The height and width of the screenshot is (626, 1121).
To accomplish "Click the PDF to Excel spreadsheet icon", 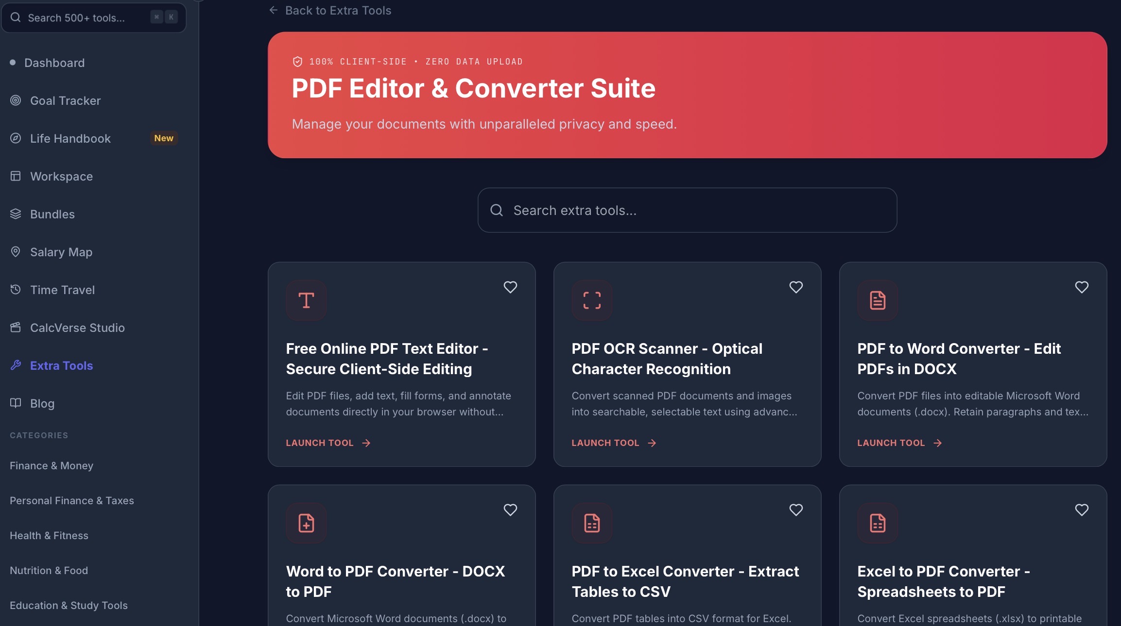I will [592, 523].
